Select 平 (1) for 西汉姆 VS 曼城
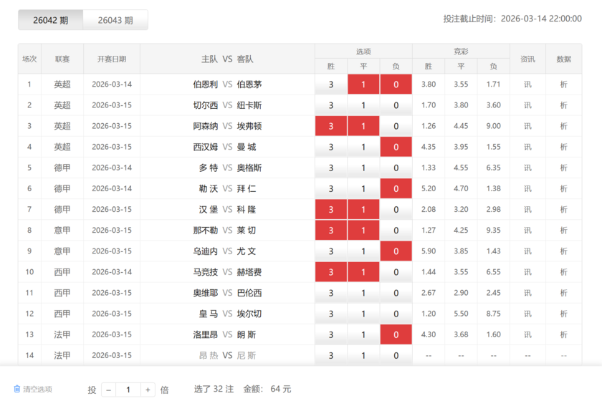Viewport: 602px width, 401px height. point(363,147)
